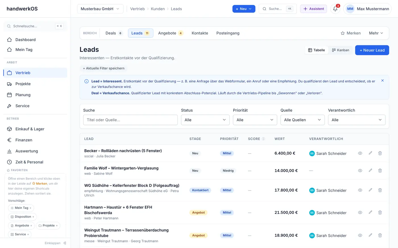Focus the Titel oder Quelle search field
398x248 pixels.
(x=130, y=120)
